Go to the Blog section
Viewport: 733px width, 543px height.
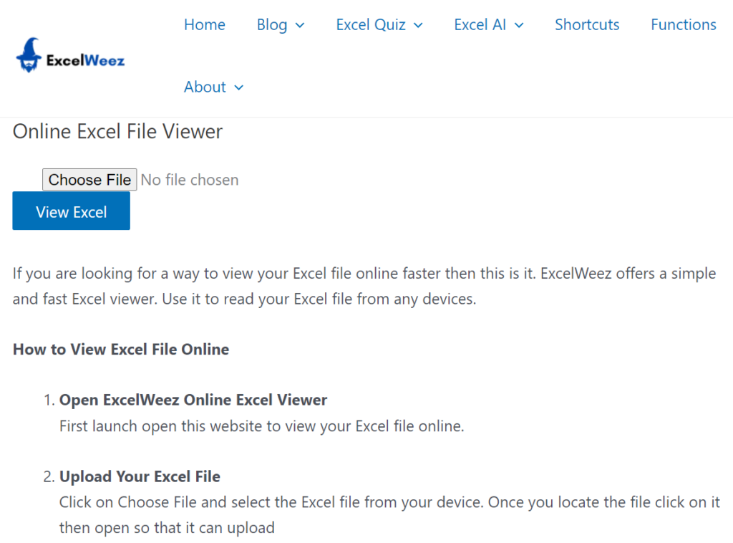click(x=271, y=24)
